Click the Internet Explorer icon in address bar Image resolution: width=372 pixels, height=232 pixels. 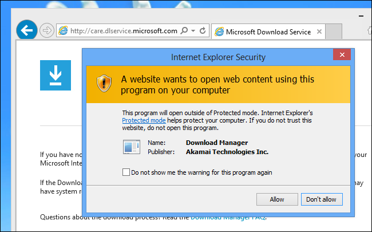(63, 31)
